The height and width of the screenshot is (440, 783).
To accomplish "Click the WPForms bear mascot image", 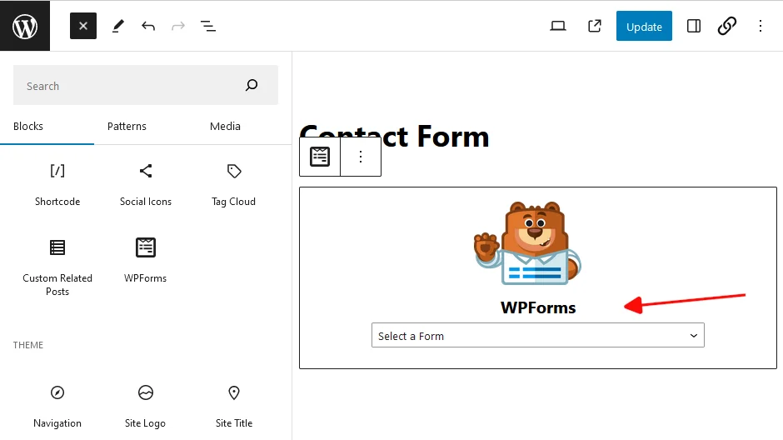I will click(527, 243).
